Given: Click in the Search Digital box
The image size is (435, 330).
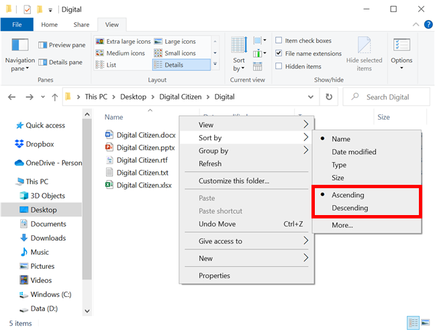Looking at the screenshot, I should 387,97.
